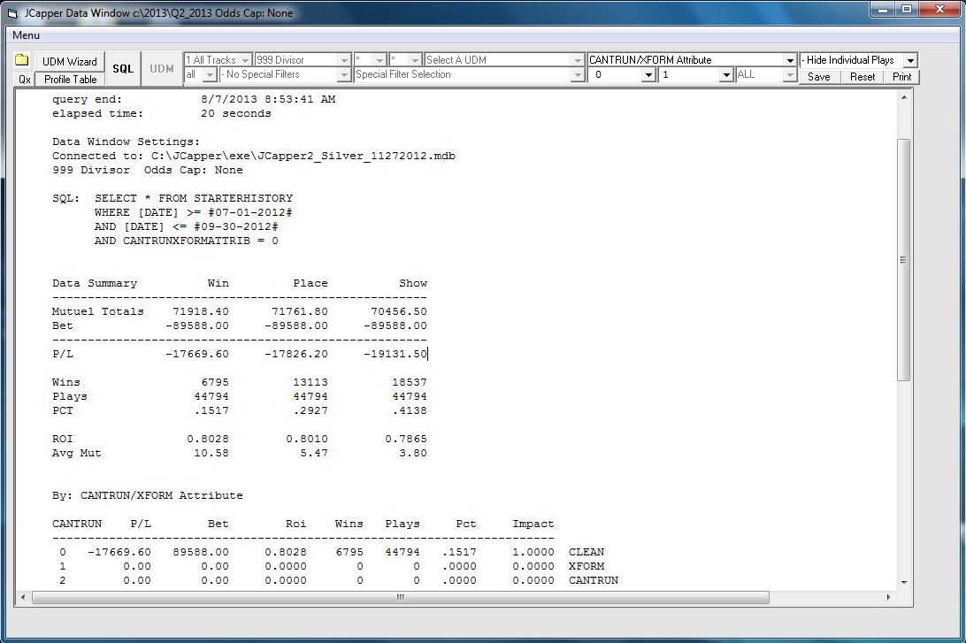The image size is (966, 643).
Task: Click the Place wins value 13113
Action: coord(310,382)
